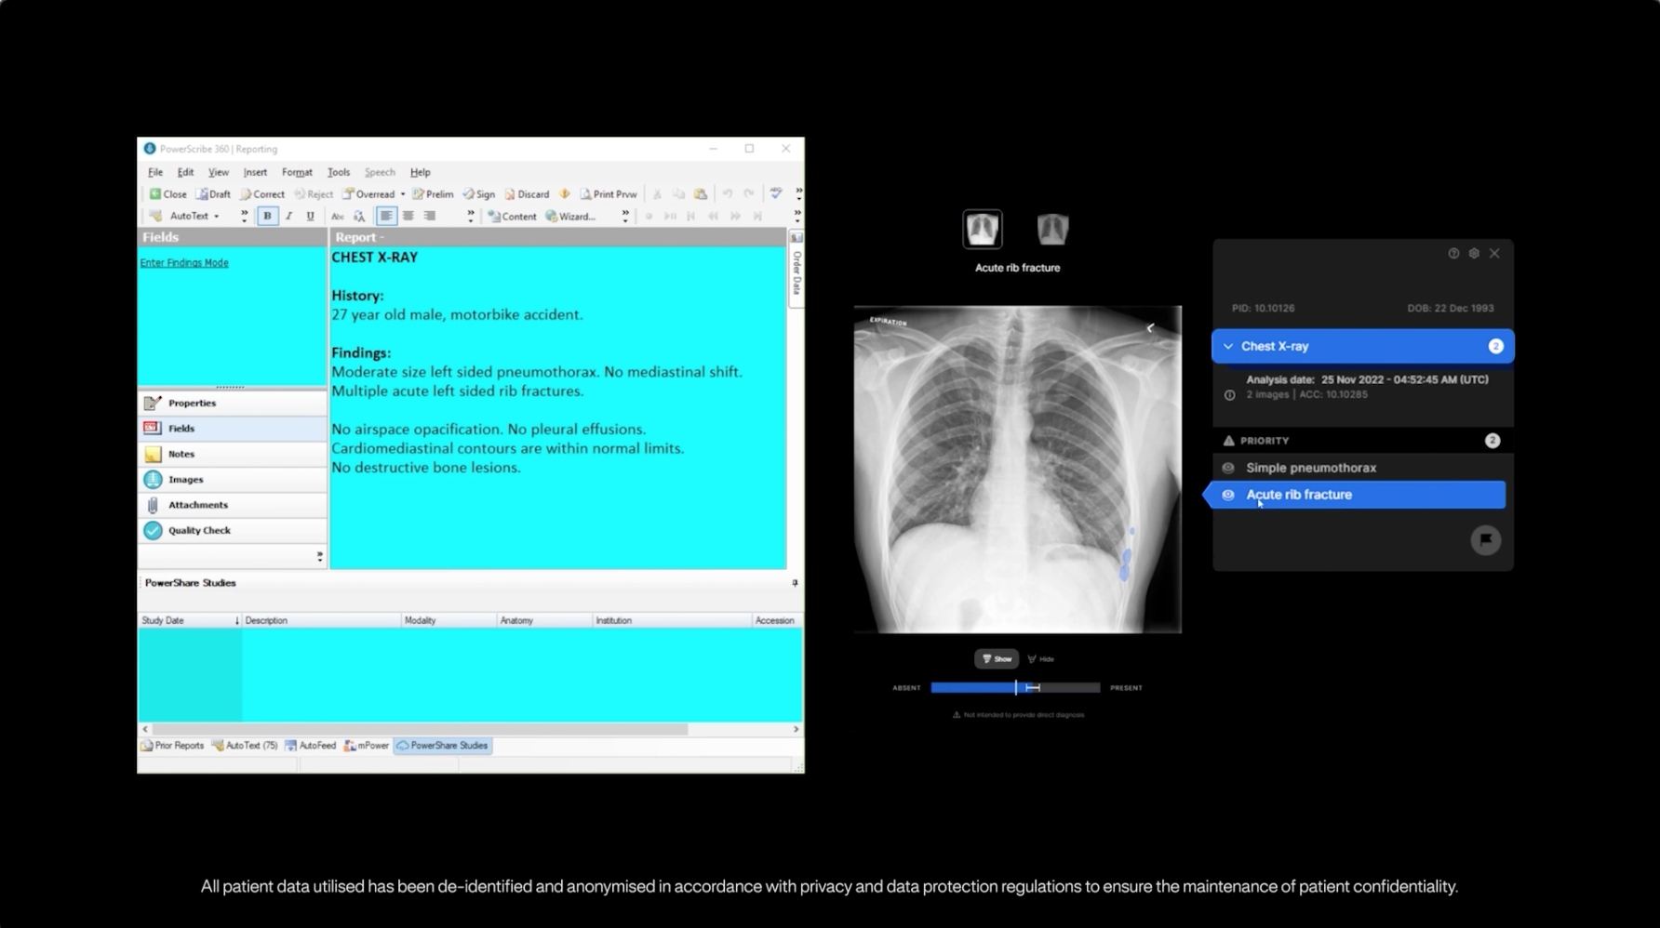Toggle visibility eye for Simple pneumothorax
Viewport: 1660px width, 928px height.
click(x=1228, y=469)
